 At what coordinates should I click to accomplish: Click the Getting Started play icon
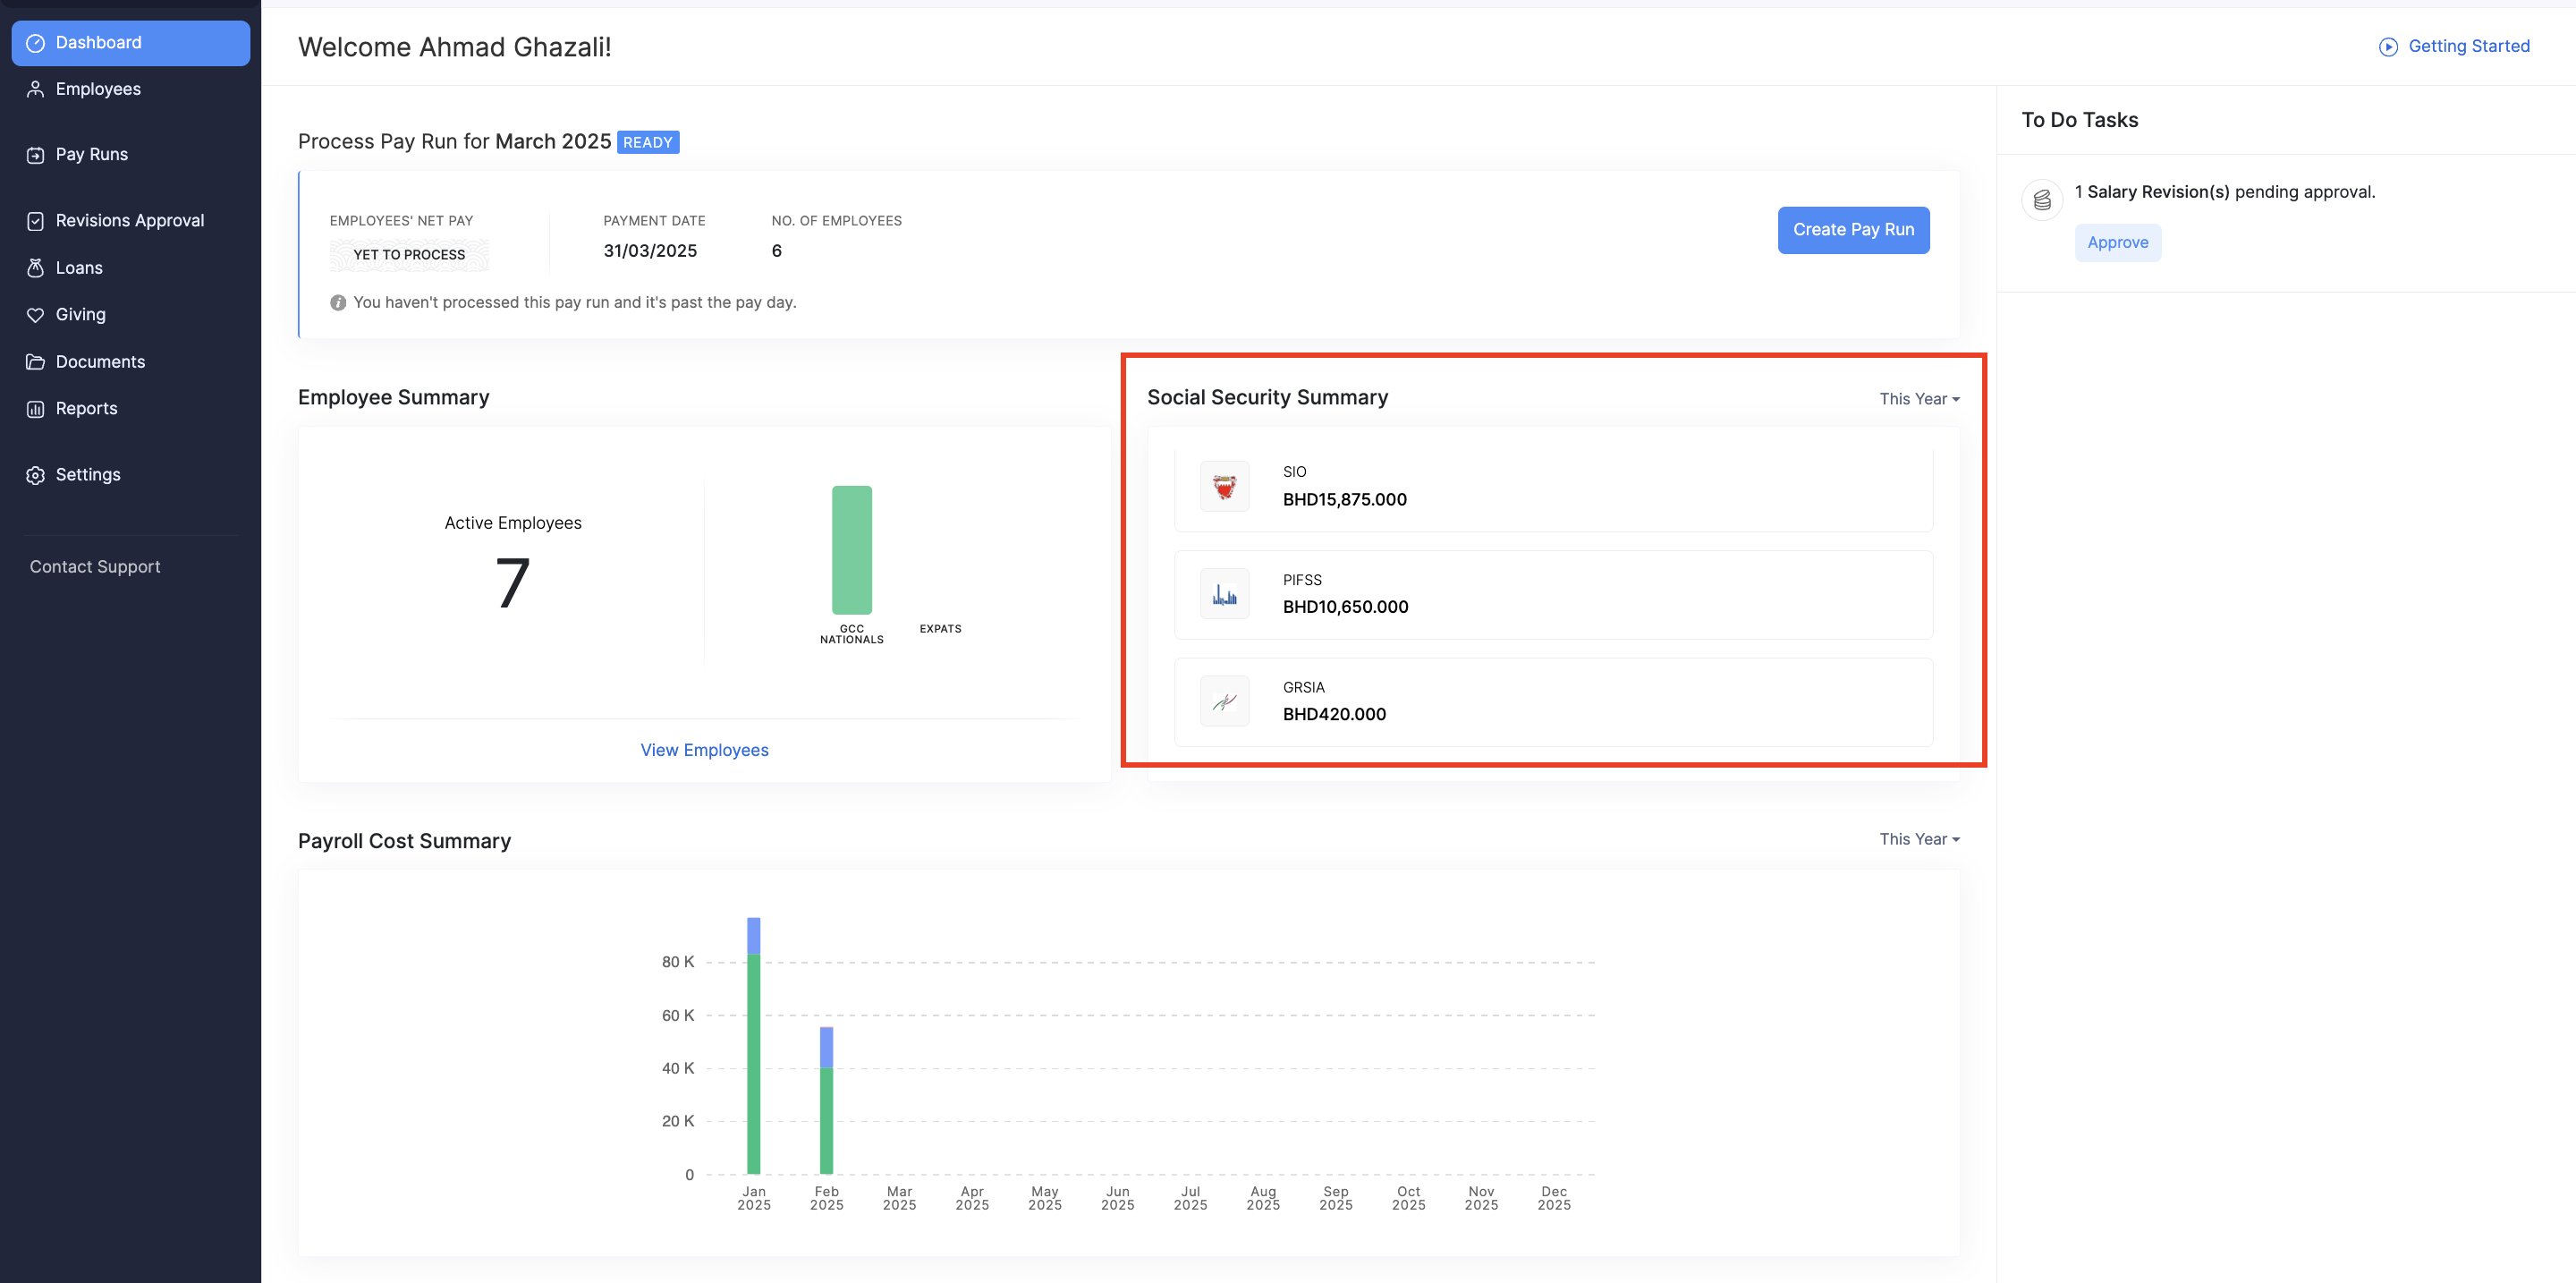2388,47
